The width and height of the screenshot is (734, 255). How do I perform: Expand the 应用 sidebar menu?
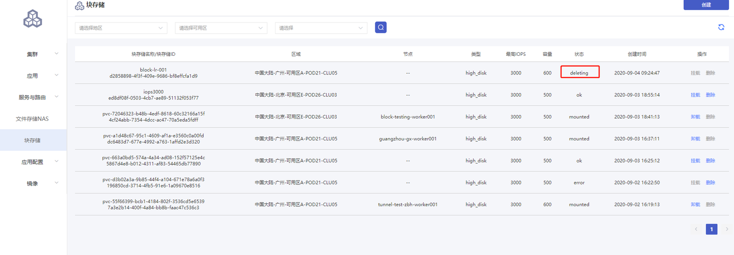point(33,76)
